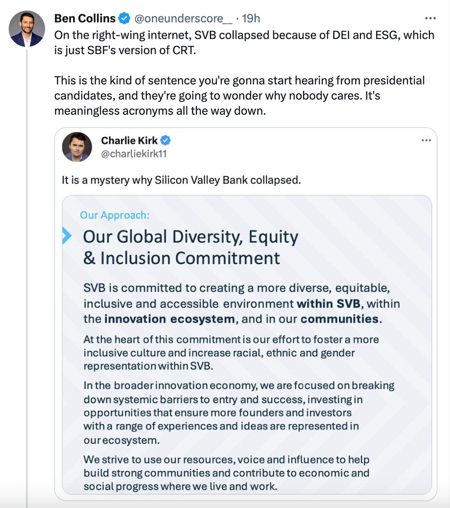Click the 'Our Approach:' label inside the image
The image size is (450, 508).
114,214
